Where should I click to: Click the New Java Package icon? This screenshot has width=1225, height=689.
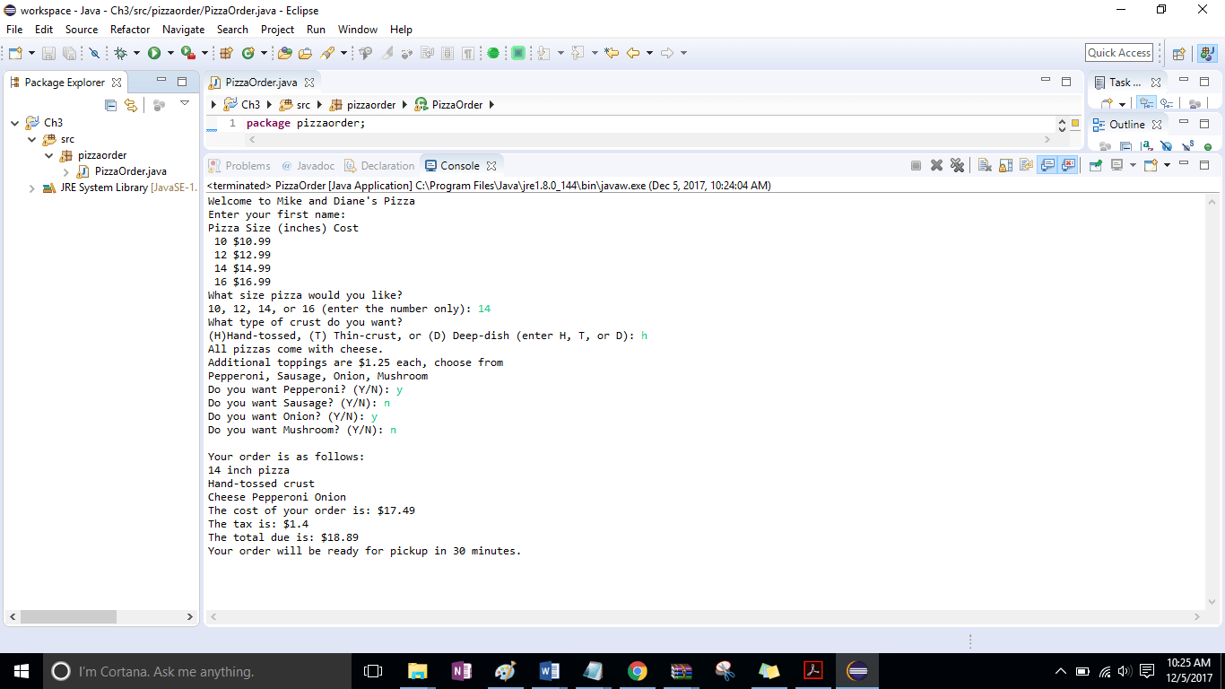[226, 54]
